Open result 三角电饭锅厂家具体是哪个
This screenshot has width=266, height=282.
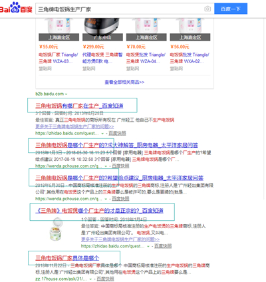coord(67,258)
